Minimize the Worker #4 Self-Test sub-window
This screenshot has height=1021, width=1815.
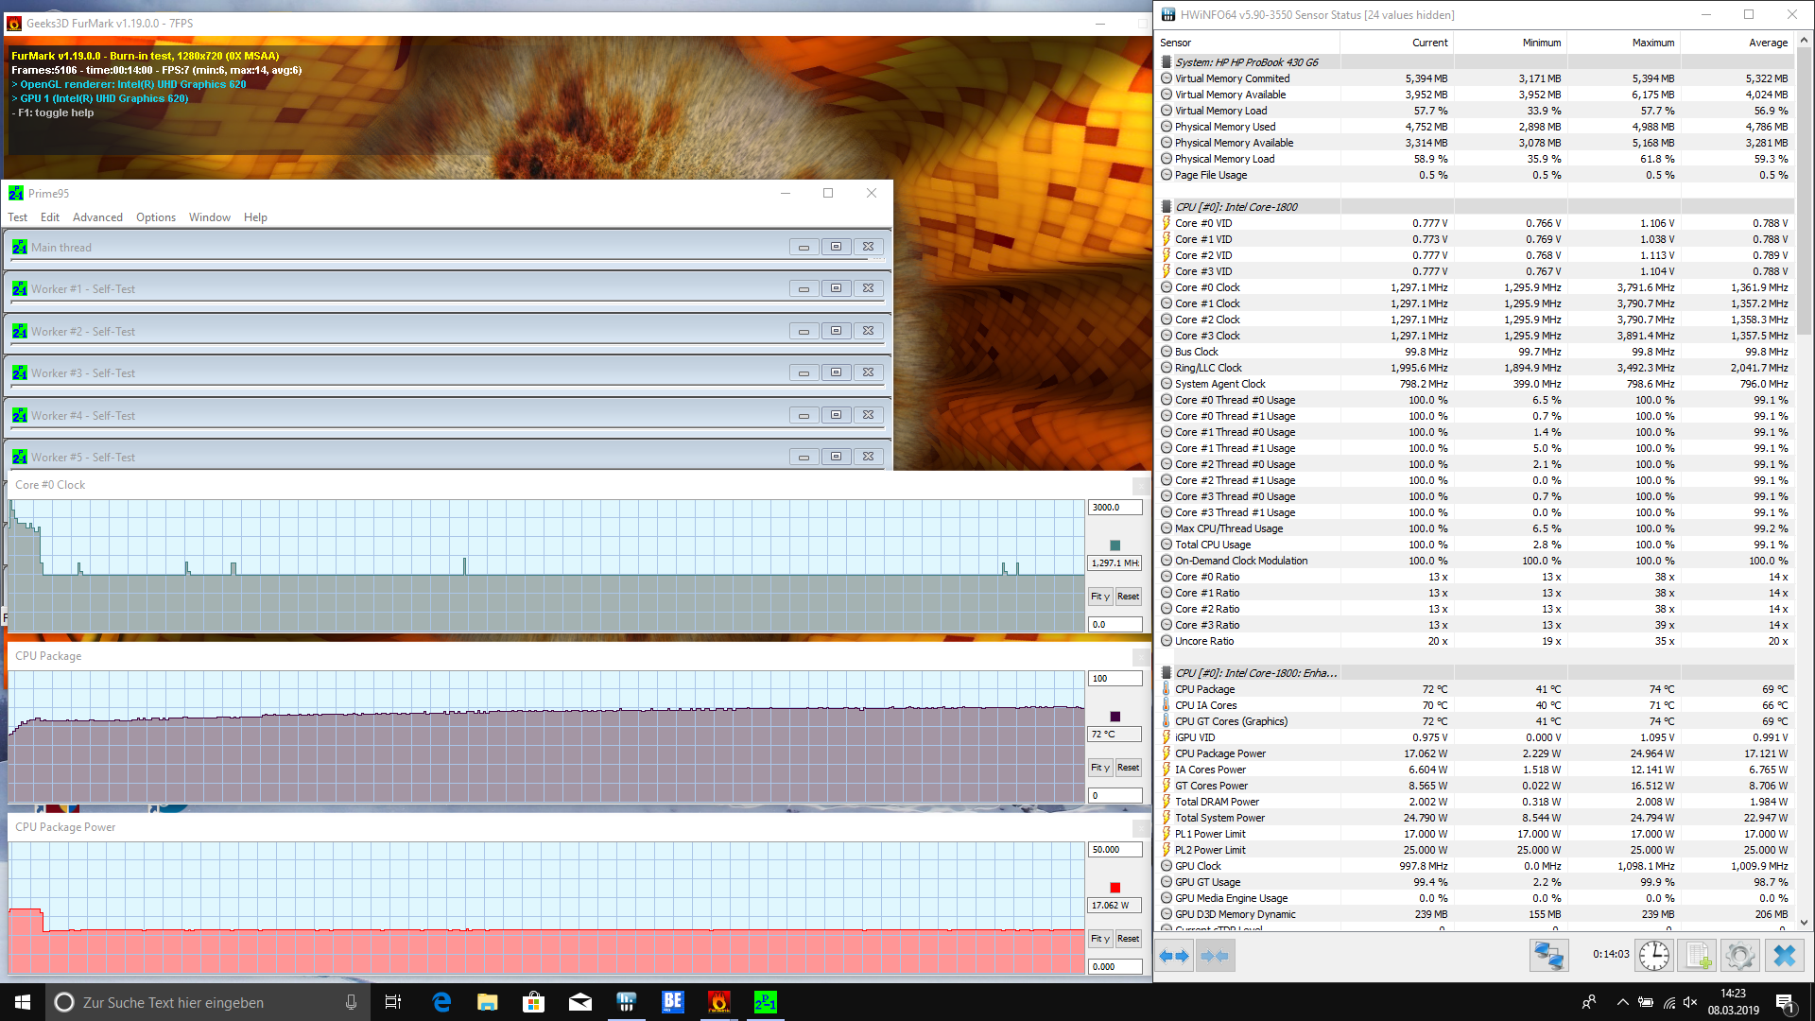804,415
